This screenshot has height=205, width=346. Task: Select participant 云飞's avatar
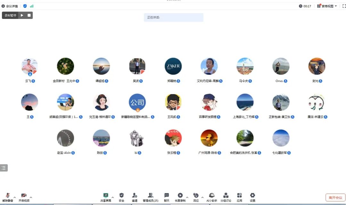tap(29, 66)
